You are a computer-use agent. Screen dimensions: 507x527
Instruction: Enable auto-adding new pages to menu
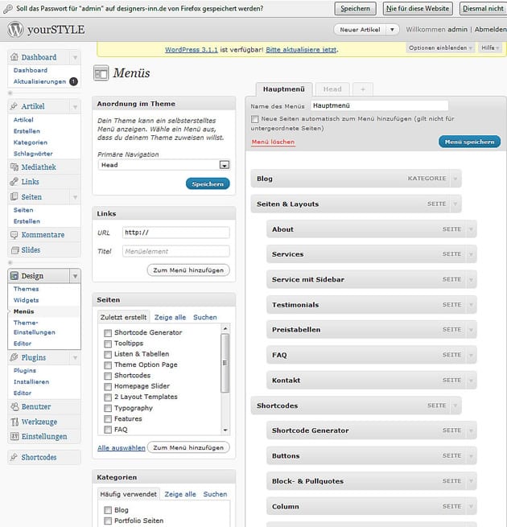click(x=255, y=119)
